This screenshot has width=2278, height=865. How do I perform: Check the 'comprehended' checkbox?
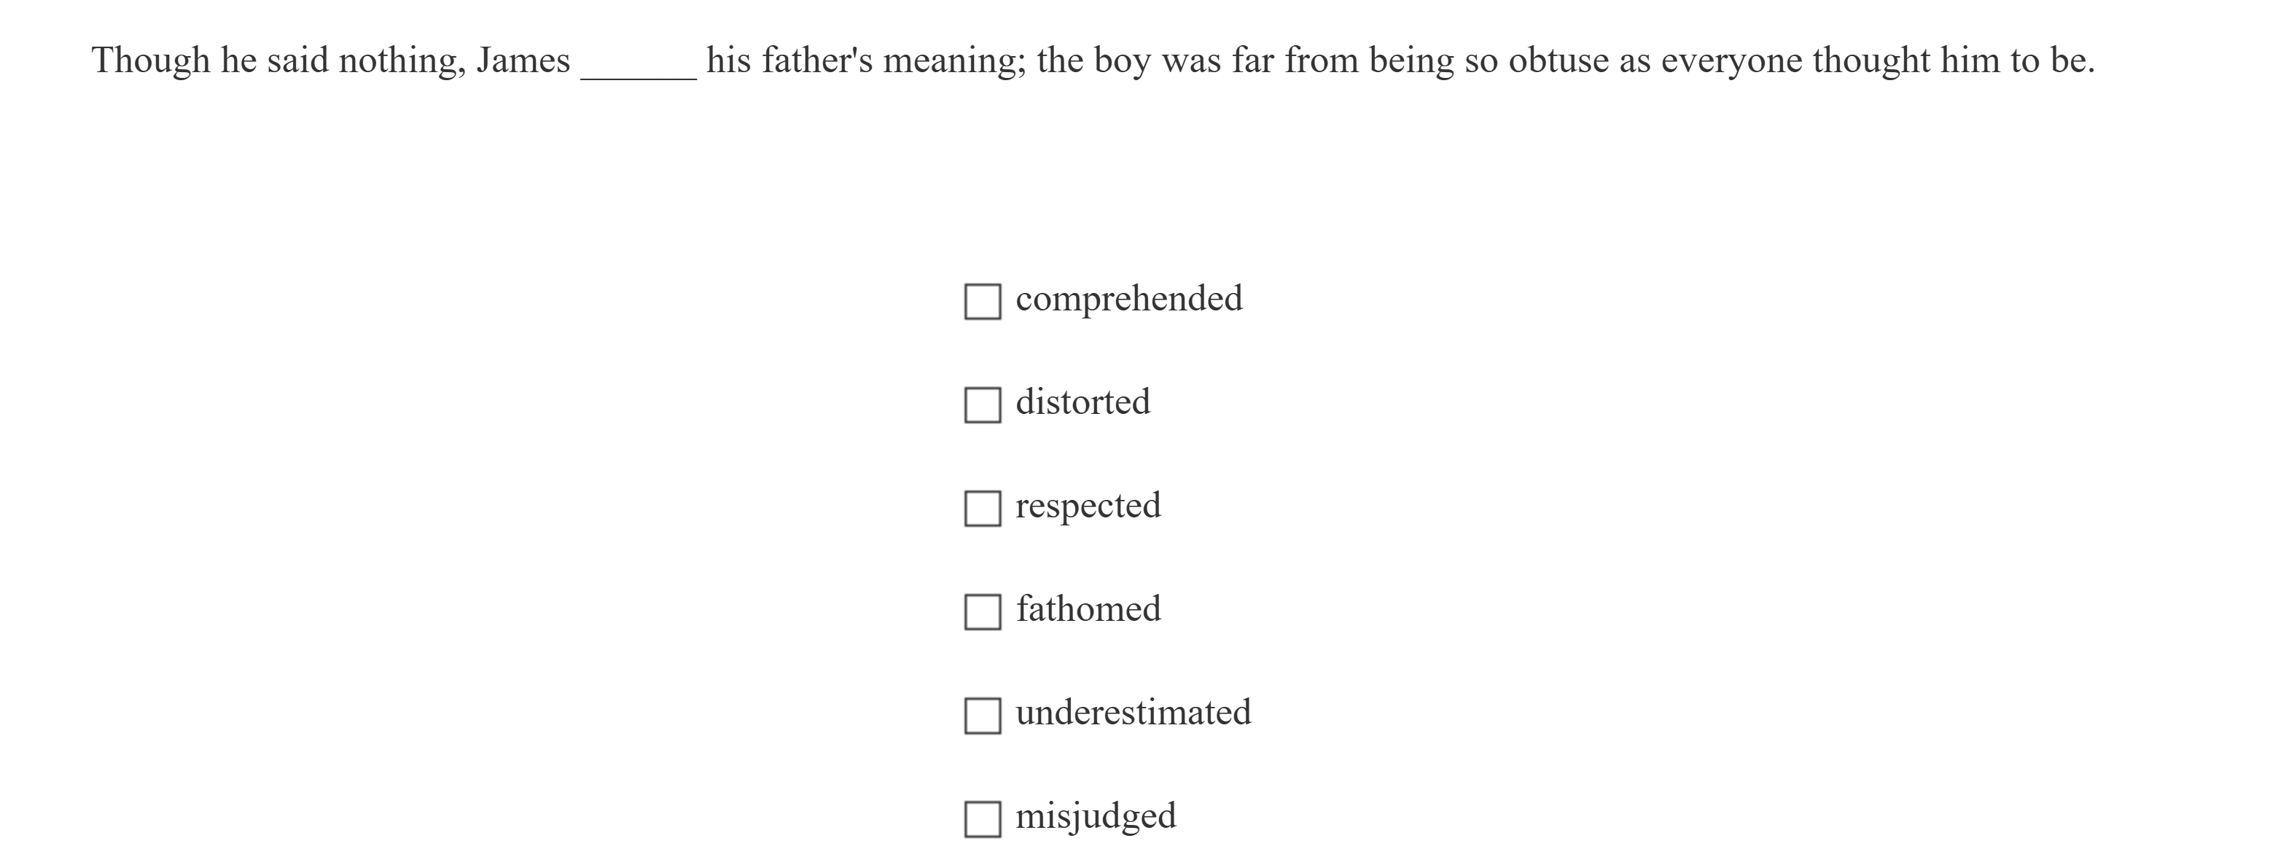click(x=982, y=302)
